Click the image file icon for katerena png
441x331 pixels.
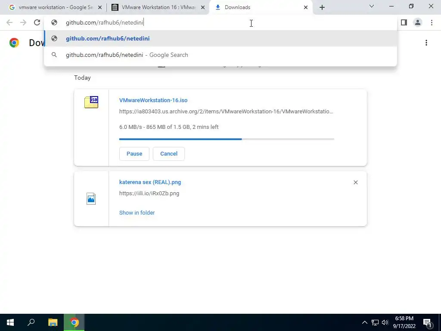[x=91, y=198]
